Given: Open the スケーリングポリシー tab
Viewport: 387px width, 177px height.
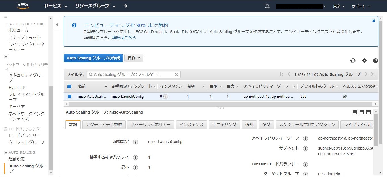Looking at the screenshot, I should pyautogui.click(x=150, y=125).
